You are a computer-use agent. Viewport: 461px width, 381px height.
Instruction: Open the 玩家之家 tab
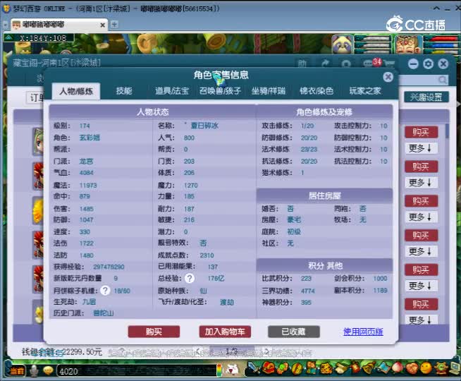click(365, 90)
